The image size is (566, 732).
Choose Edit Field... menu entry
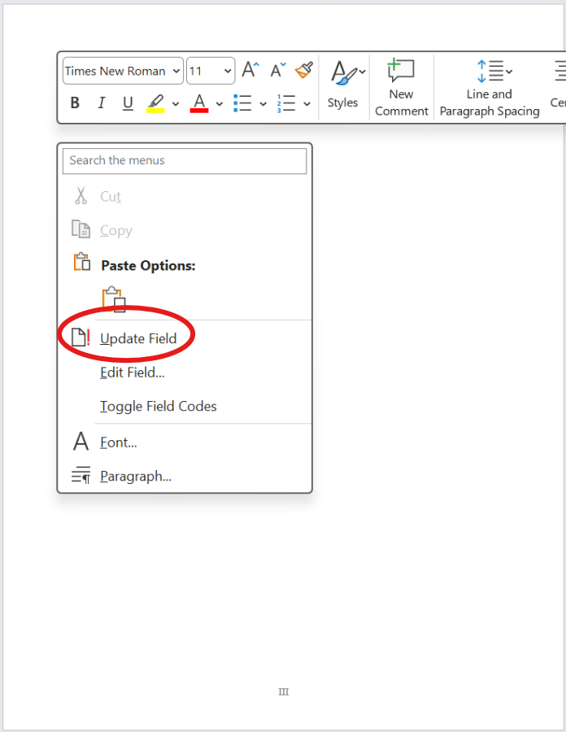185,372
